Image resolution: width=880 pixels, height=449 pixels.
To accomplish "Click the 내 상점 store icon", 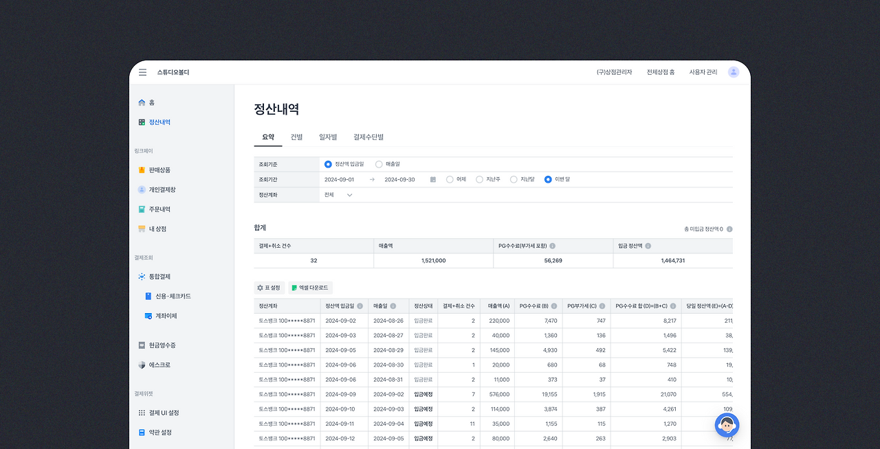I will point(142,229).
